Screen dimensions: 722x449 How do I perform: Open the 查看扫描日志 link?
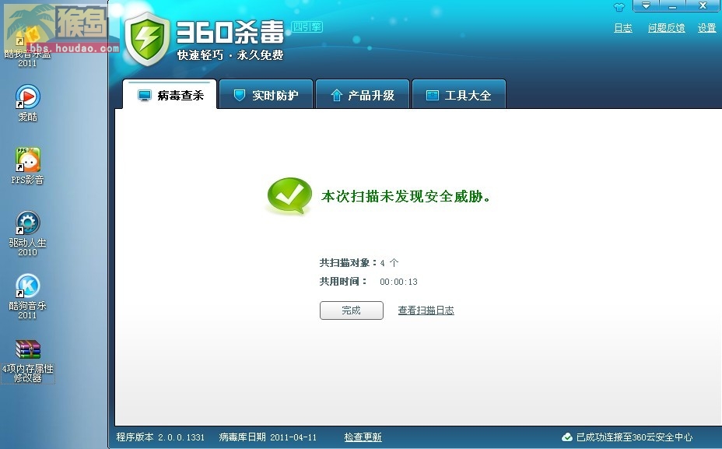[x=426, y=310]
